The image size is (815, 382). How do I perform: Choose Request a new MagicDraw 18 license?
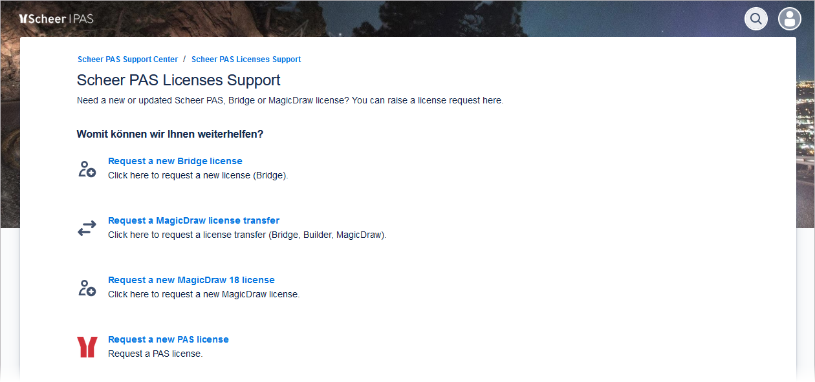pos(191,280)
